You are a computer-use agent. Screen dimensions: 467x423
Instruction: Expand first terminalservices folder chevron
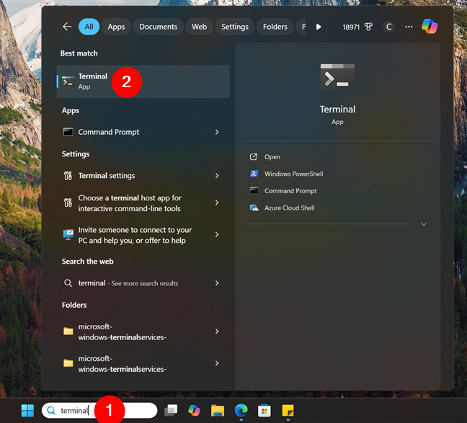217,331
